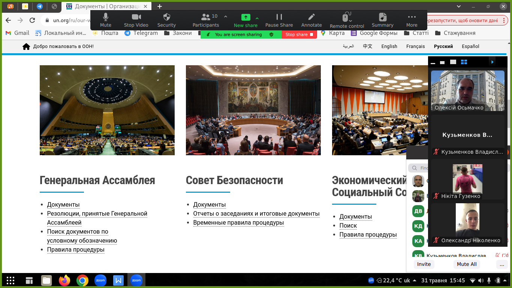Click the Генеральная Ассамблея hall photo

tap(107, 110)
